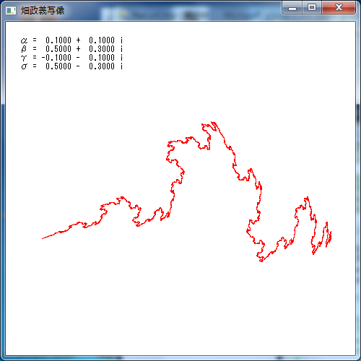This screenshot has height=361, width=361.
Task: Click the -0.1000 real value of γ
Action: (56, 58)
